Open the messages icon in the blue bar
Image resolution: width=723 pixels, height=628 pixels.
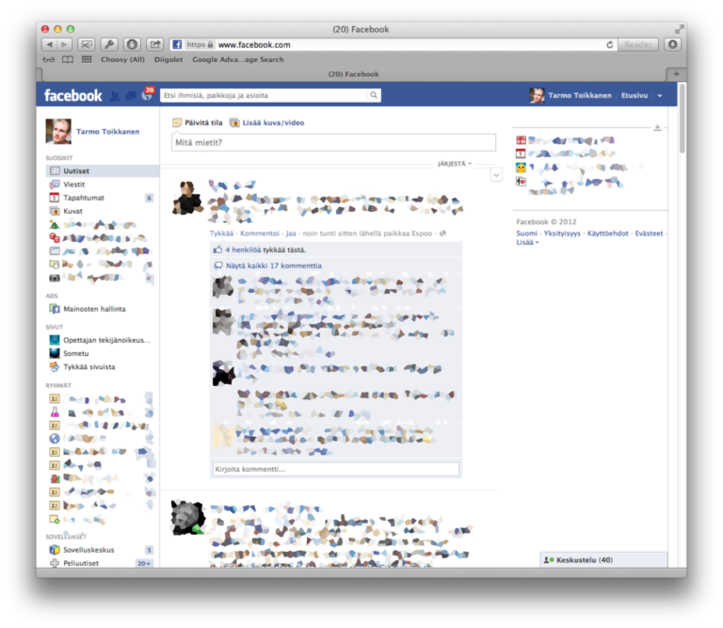(x=131, y=96)
